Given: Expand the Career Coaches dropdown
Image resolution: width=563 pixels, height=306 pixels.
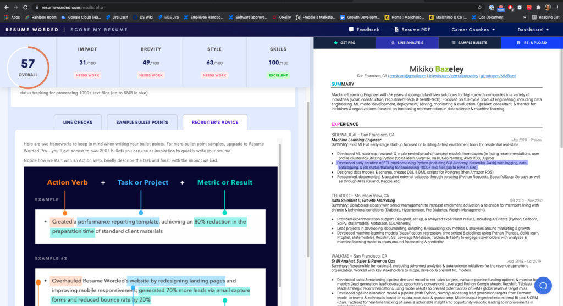Looking at the screenshot, I should (x=473, y=30).
